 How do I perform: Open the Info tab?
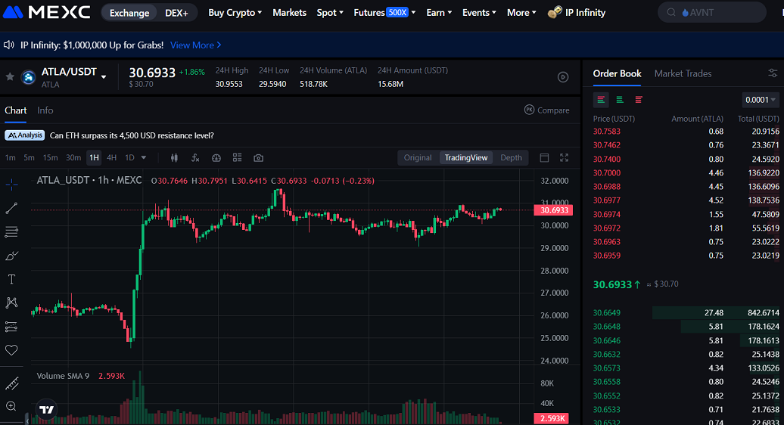pyautogui.click(x=45, y=110)
